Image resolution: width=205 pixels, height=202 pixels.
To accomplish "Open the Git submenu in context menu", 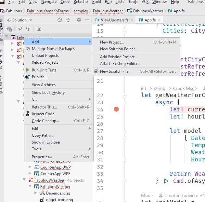I will click(x=58, y=99).
